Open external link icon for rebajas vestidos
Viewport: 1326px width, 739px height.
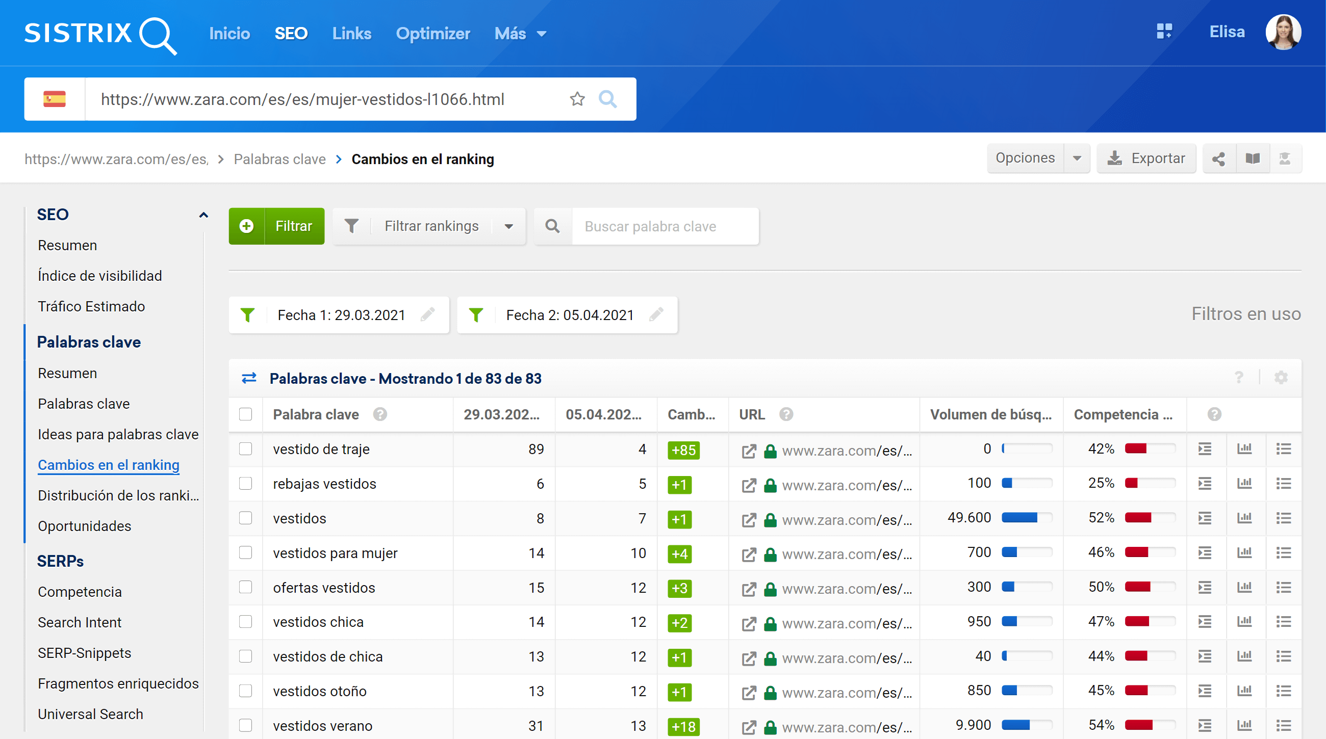[749, 485]
